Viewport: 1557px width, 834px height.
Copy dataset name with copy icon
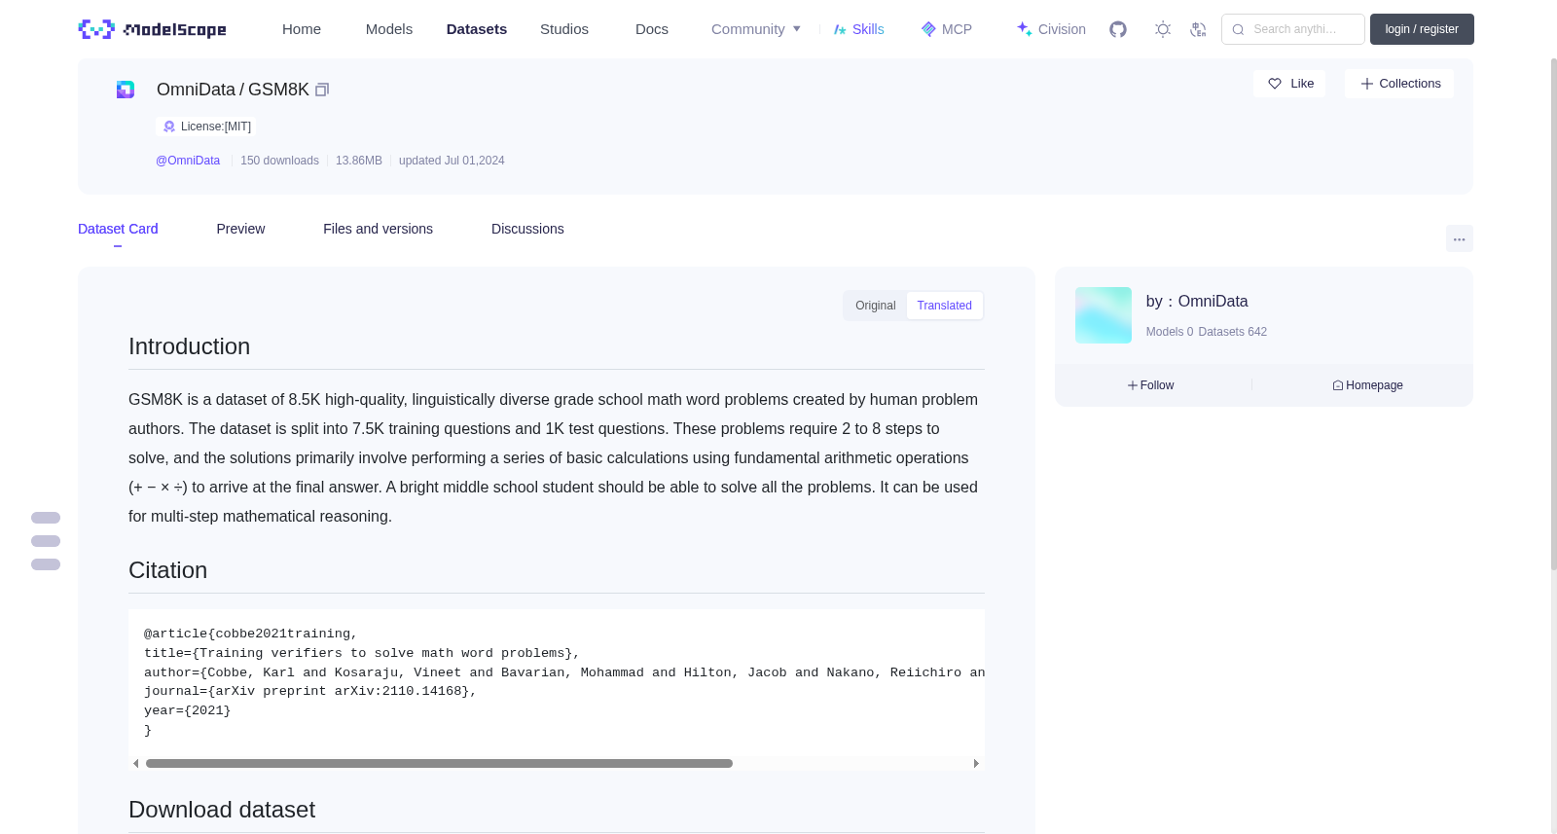(322, 90)
